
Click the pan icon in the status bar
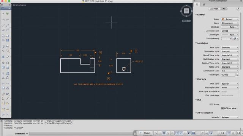pyautogui.click(x=202, y=133)
